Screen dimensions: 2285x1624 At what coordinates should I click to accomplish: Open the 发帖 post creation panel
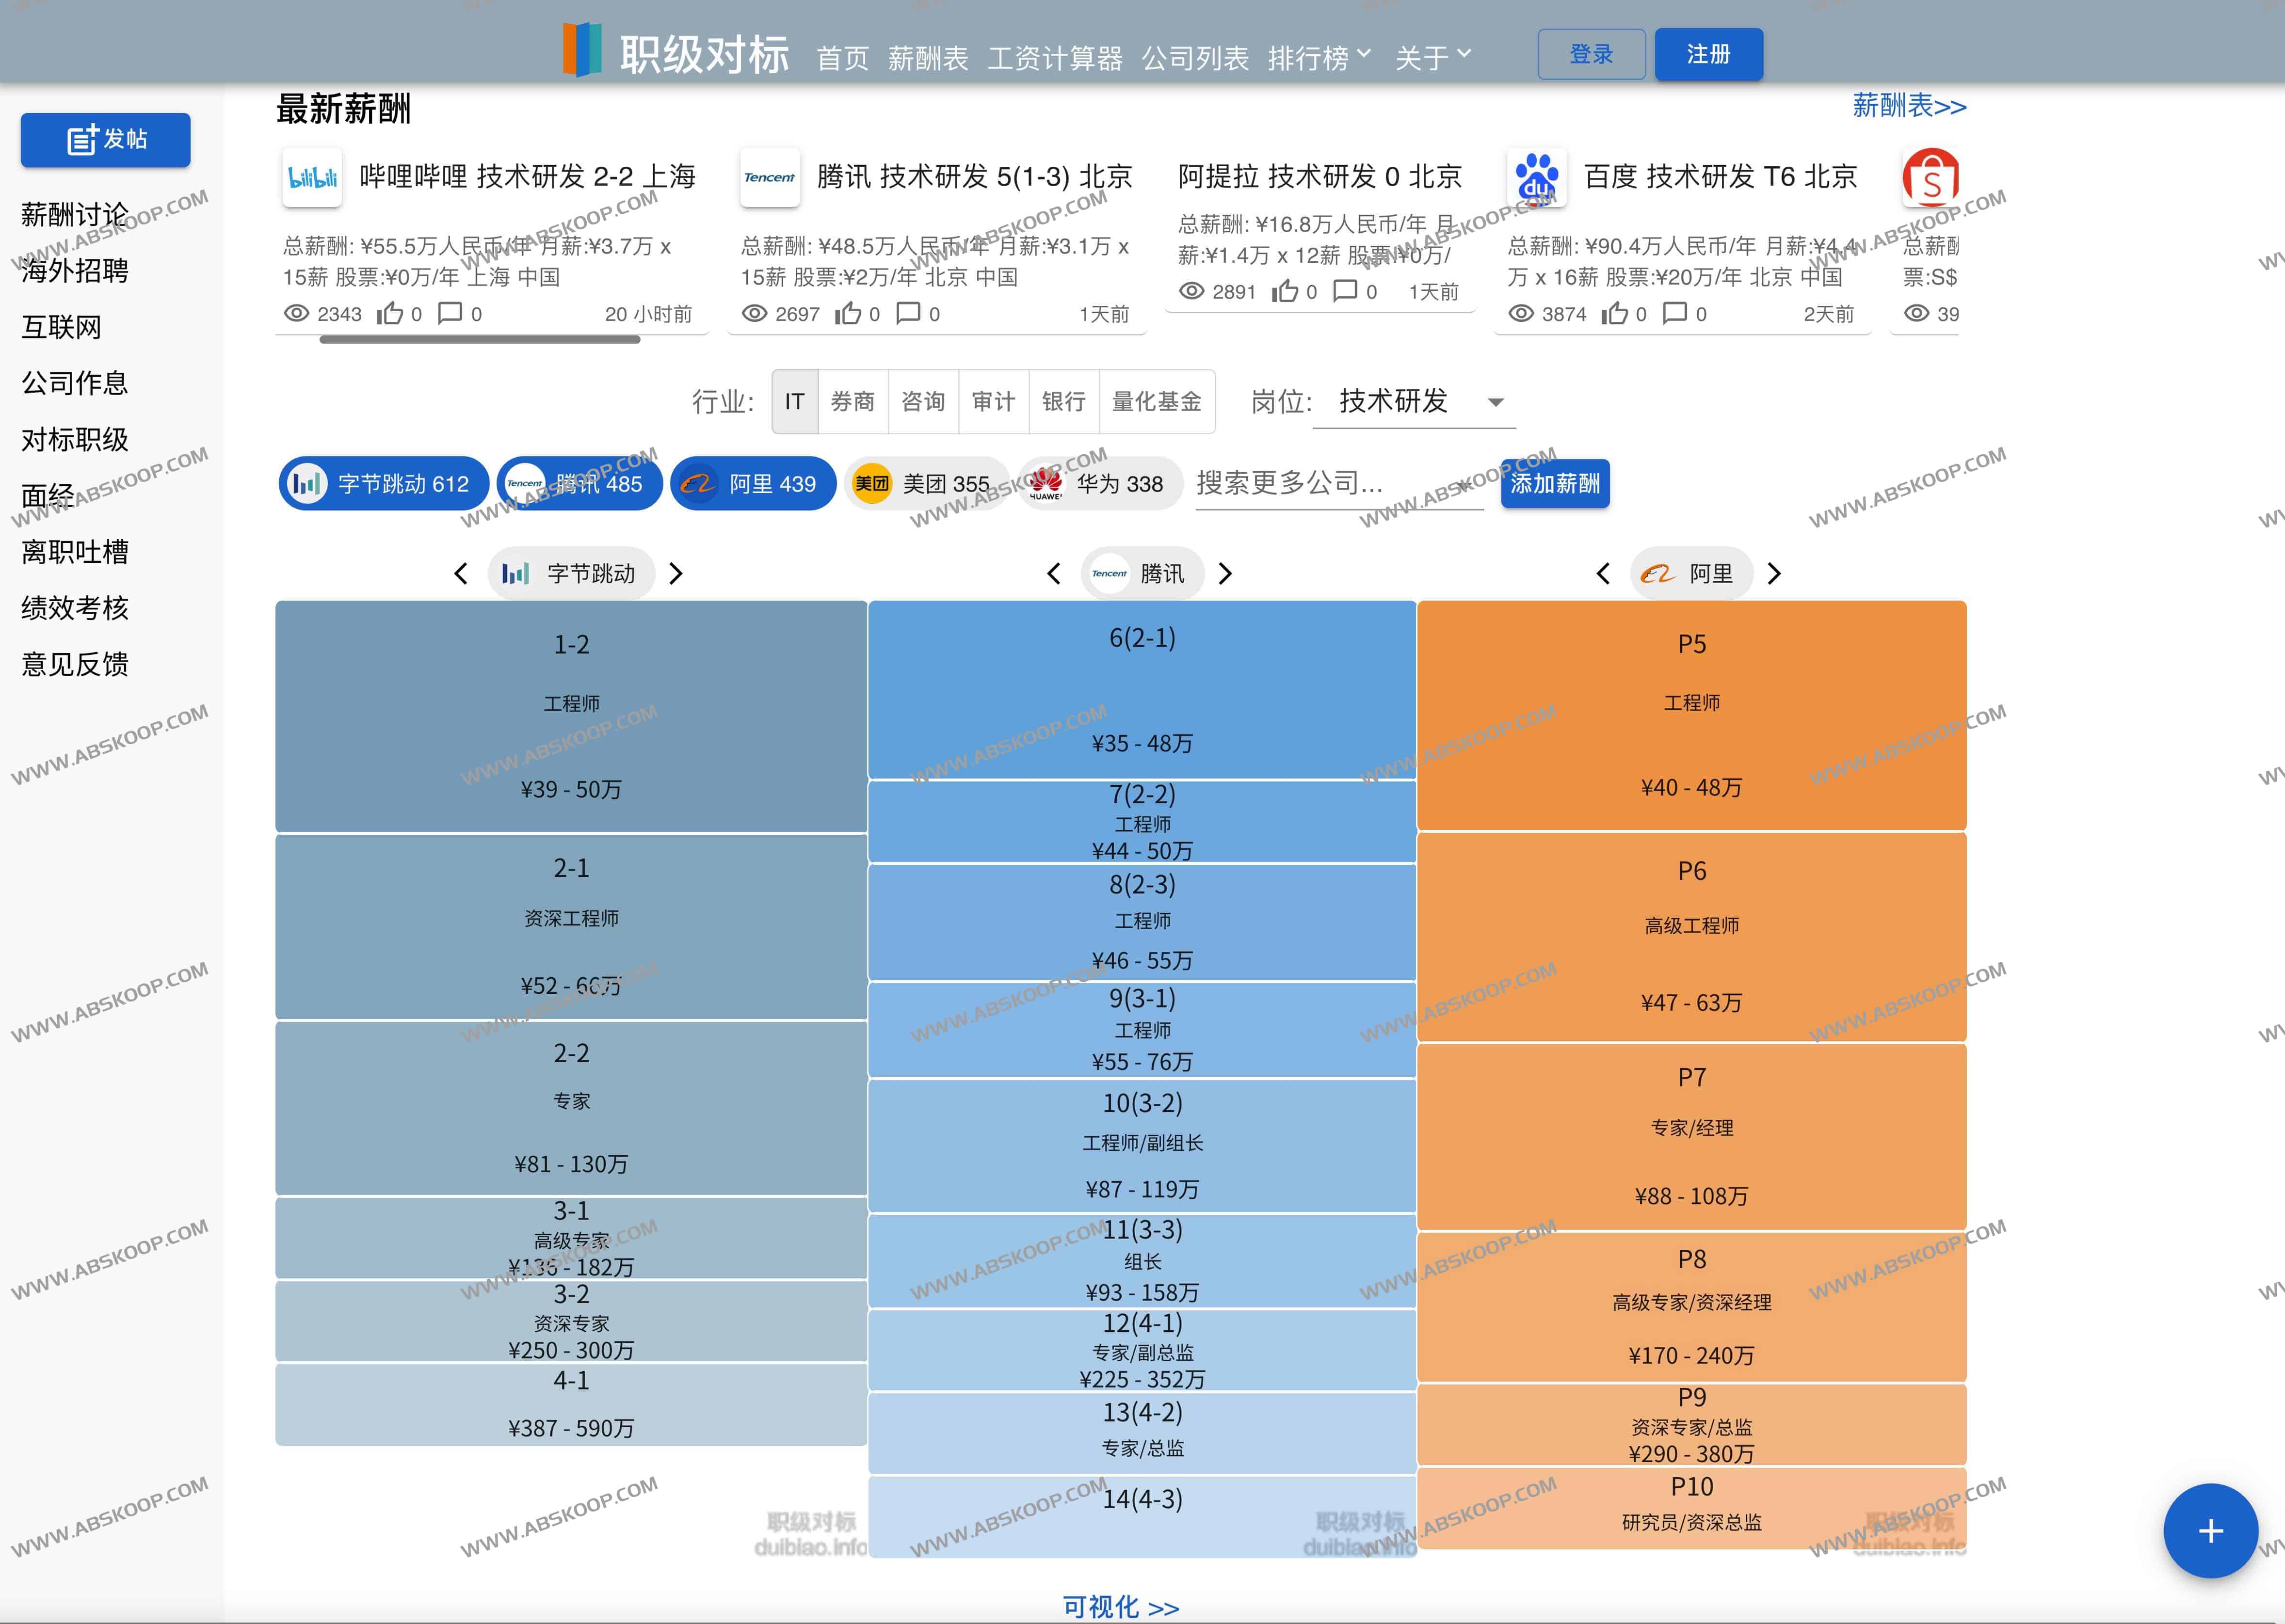click(x=105, y=140)
